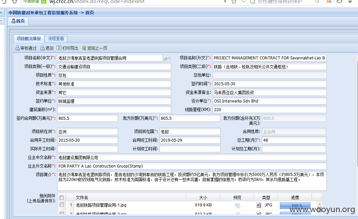The image size is (358, 219).
Task: Click the 项目名称(中文) input field
Action: (110, 58)
